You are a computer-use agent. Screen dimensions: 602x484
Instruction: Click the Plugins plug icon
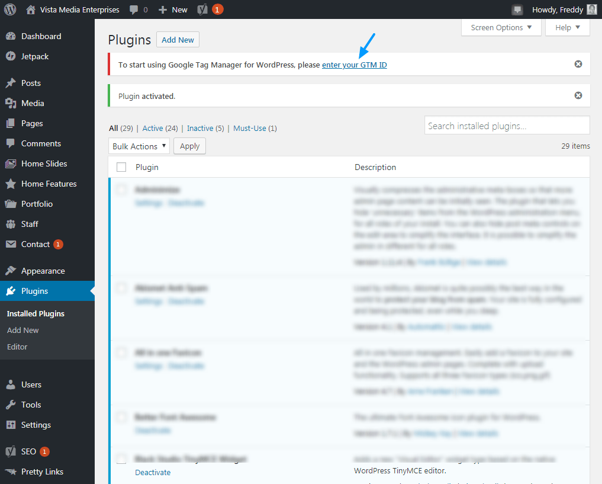(x=11, y=291)
